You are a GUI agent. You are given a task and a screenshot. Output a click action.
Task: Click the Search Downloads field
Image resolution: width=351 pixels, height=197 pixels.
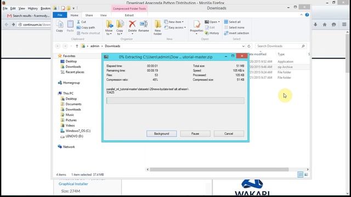click(281, 46)
